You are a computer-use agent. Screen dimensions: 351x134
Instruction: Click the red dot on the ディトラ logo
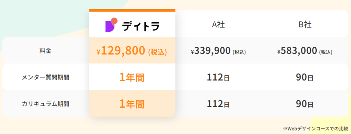tap(114, 20)
